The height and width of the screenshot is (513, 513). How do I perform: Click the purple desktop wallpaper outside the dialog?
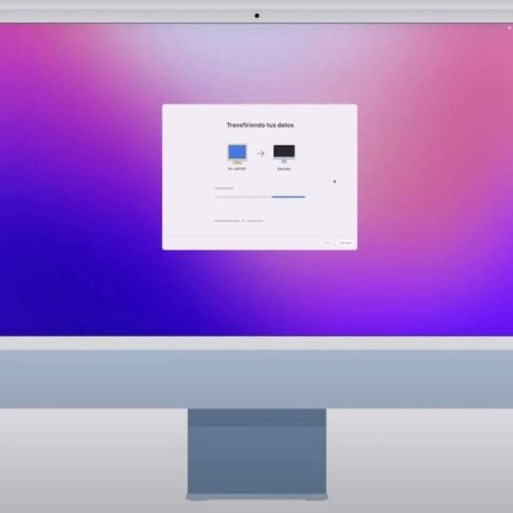tap(81, 204)
